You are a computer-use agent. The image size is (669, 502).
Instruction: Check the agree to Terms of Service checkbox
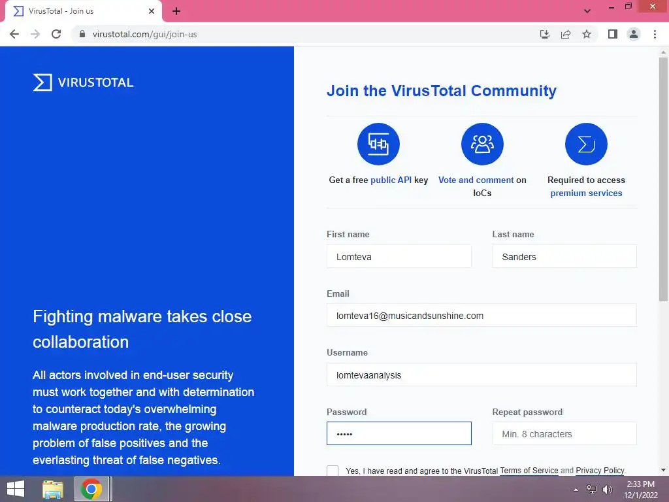click(333, 471)
